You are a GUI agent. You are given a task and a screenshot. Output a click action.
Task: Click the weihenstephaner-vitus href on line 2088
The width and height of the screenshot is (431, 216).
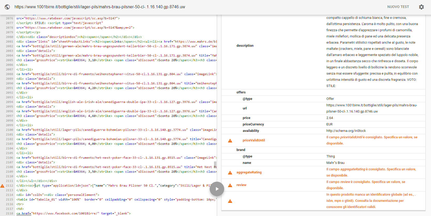[107, 74]
